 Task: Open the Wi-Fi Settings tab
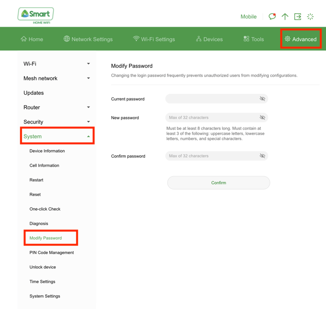tap(154, 39)
